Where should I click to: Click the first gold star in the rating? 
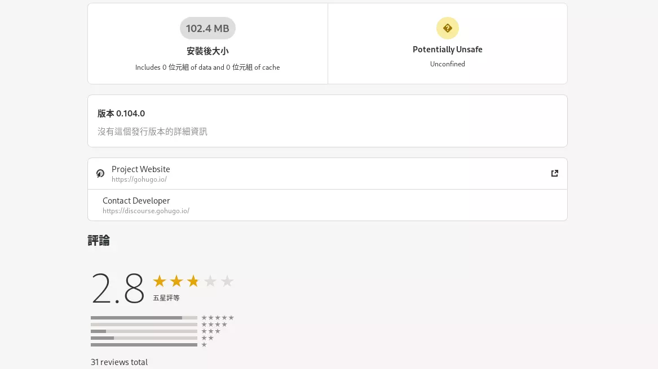(x=160, y=281)
